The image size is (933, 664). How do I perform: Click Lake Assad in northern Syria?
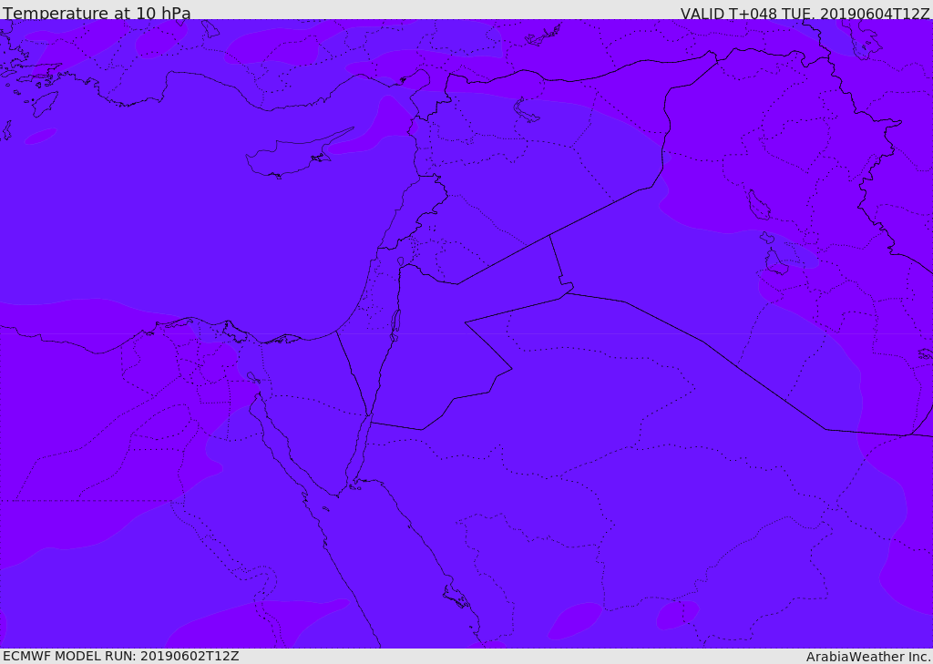[526, 110]
